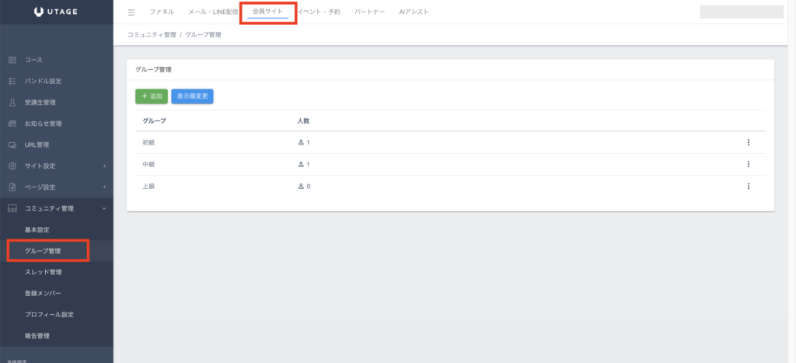Click the account area at top right
The image size is (796, 363).
pyautogui.click(x=742, y=12)
